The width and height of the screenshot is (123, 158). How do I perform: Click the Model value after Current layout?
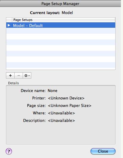pos(67,13)
